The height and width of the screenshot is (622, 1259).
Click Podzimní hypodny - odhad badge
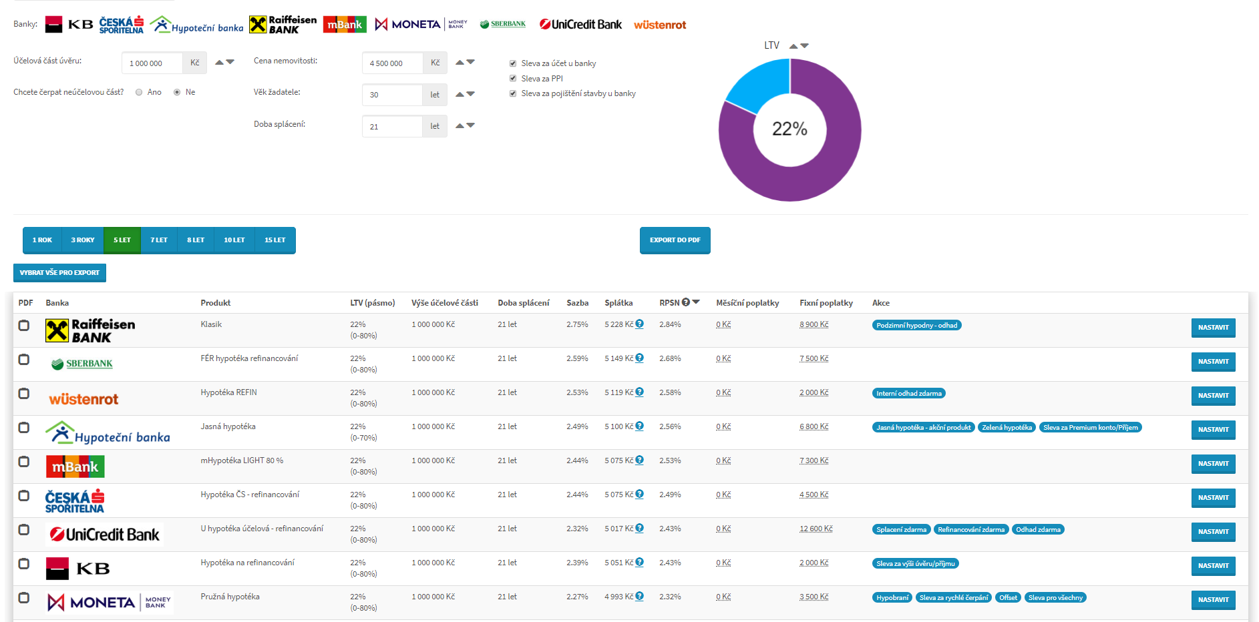point(917,326)
